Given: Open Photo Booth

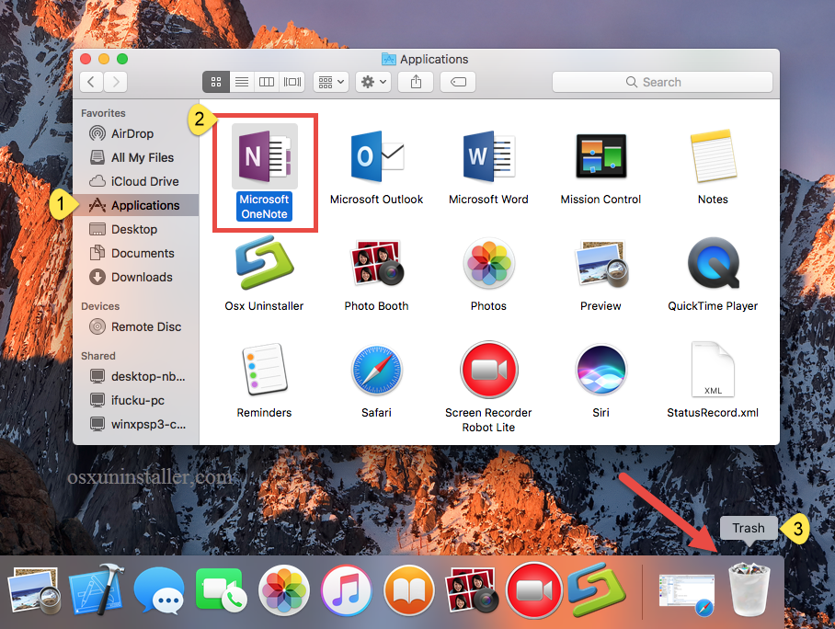Looking at the screenshot, I should [x=376, y=263].
